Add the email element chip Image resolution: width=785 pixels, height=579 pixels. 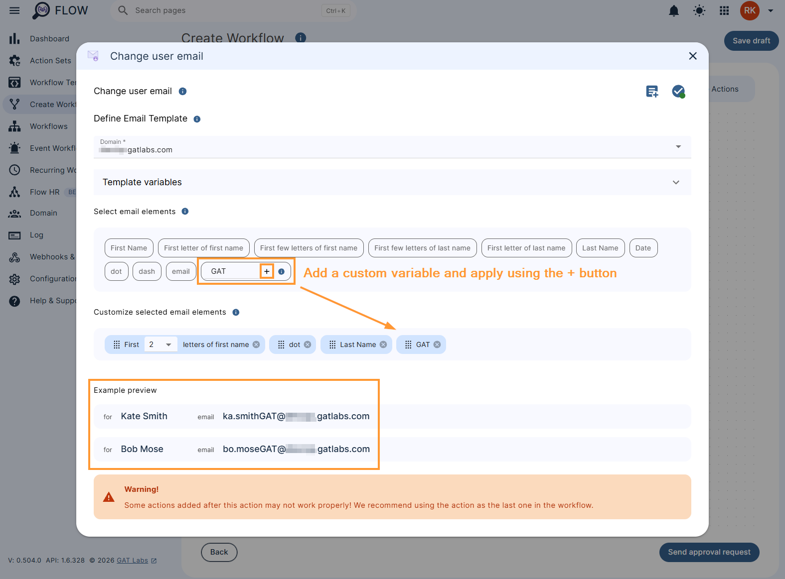coord(180,271)
